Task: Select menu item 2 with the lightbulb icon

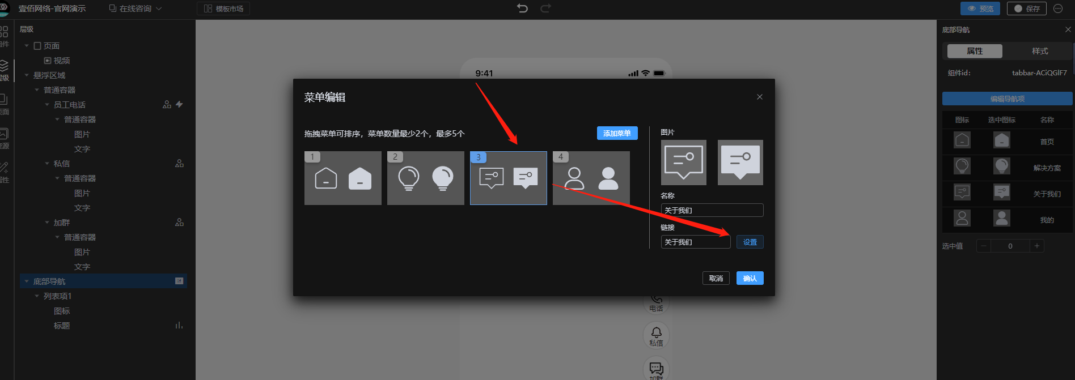Action: (x=425, y=178)
